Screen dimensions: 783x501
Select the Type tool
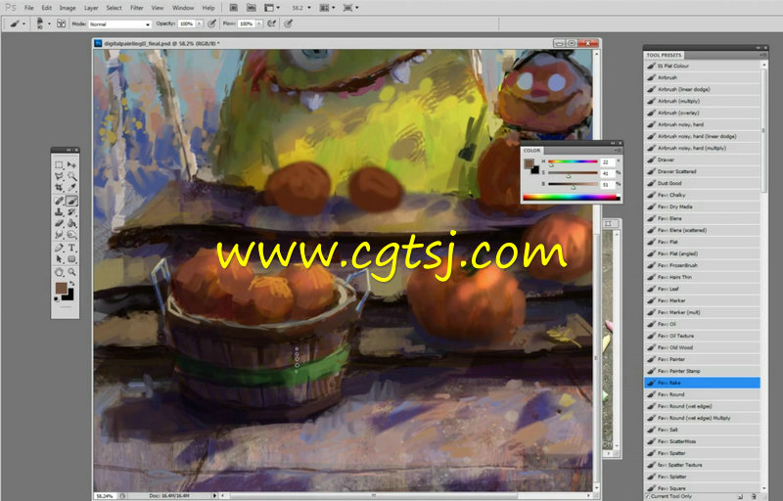[x=71, y=248]
